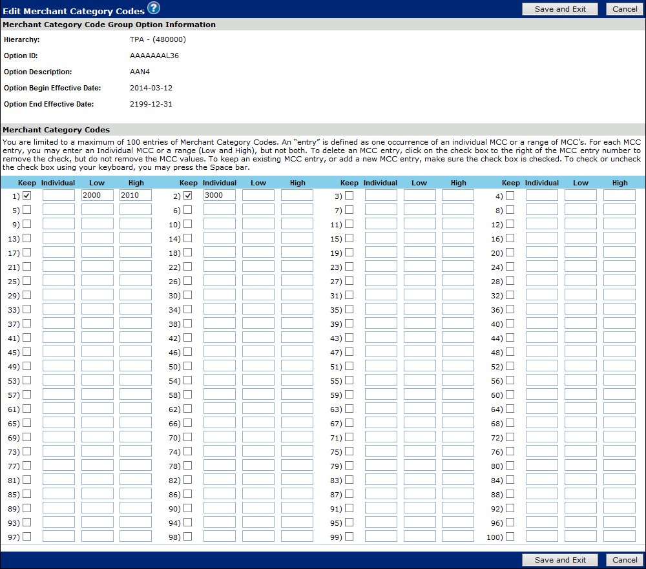Click the Individual field for entry 5
This screenshot has height=569, width=646.
click(59, 209)
